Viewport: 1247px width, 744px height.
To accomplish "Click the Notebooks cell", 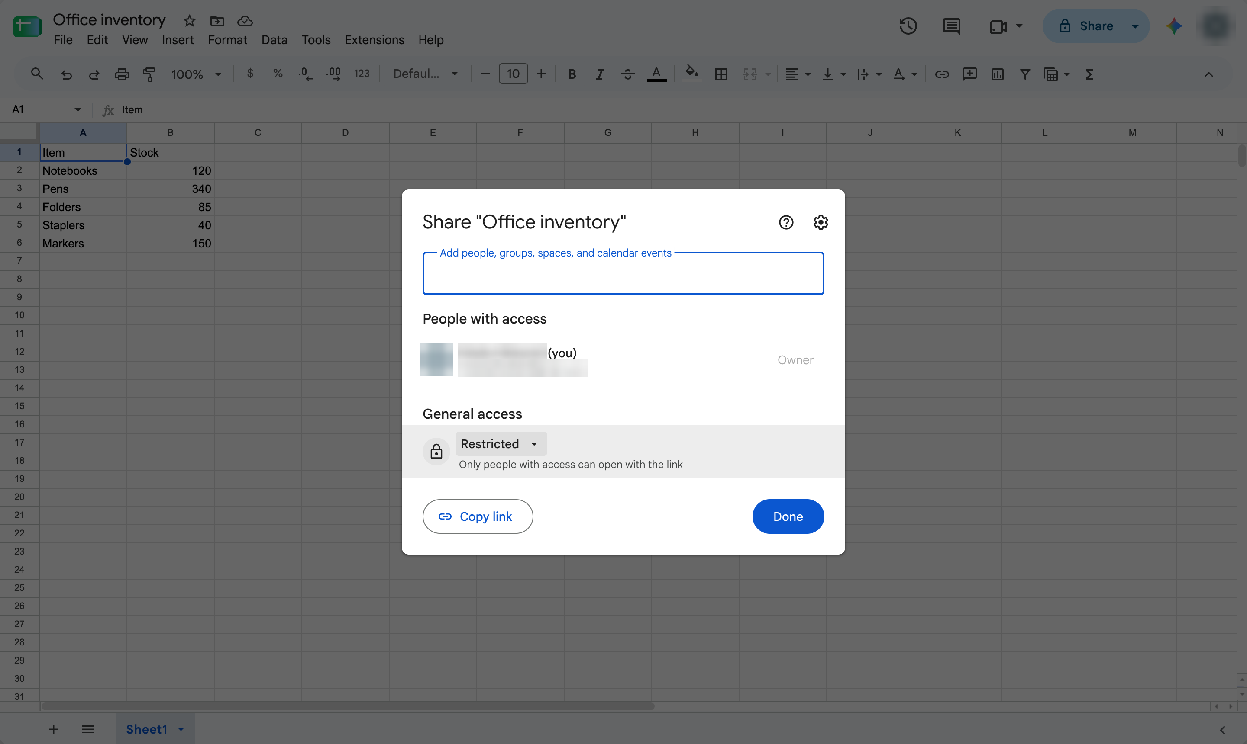I will click(83, 170).
